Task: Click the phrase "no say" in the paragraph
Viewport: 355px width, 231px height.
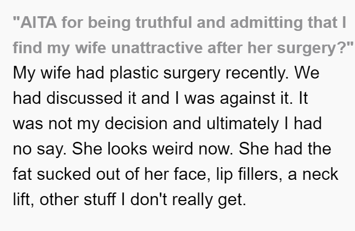Action: tap(39, 149)
